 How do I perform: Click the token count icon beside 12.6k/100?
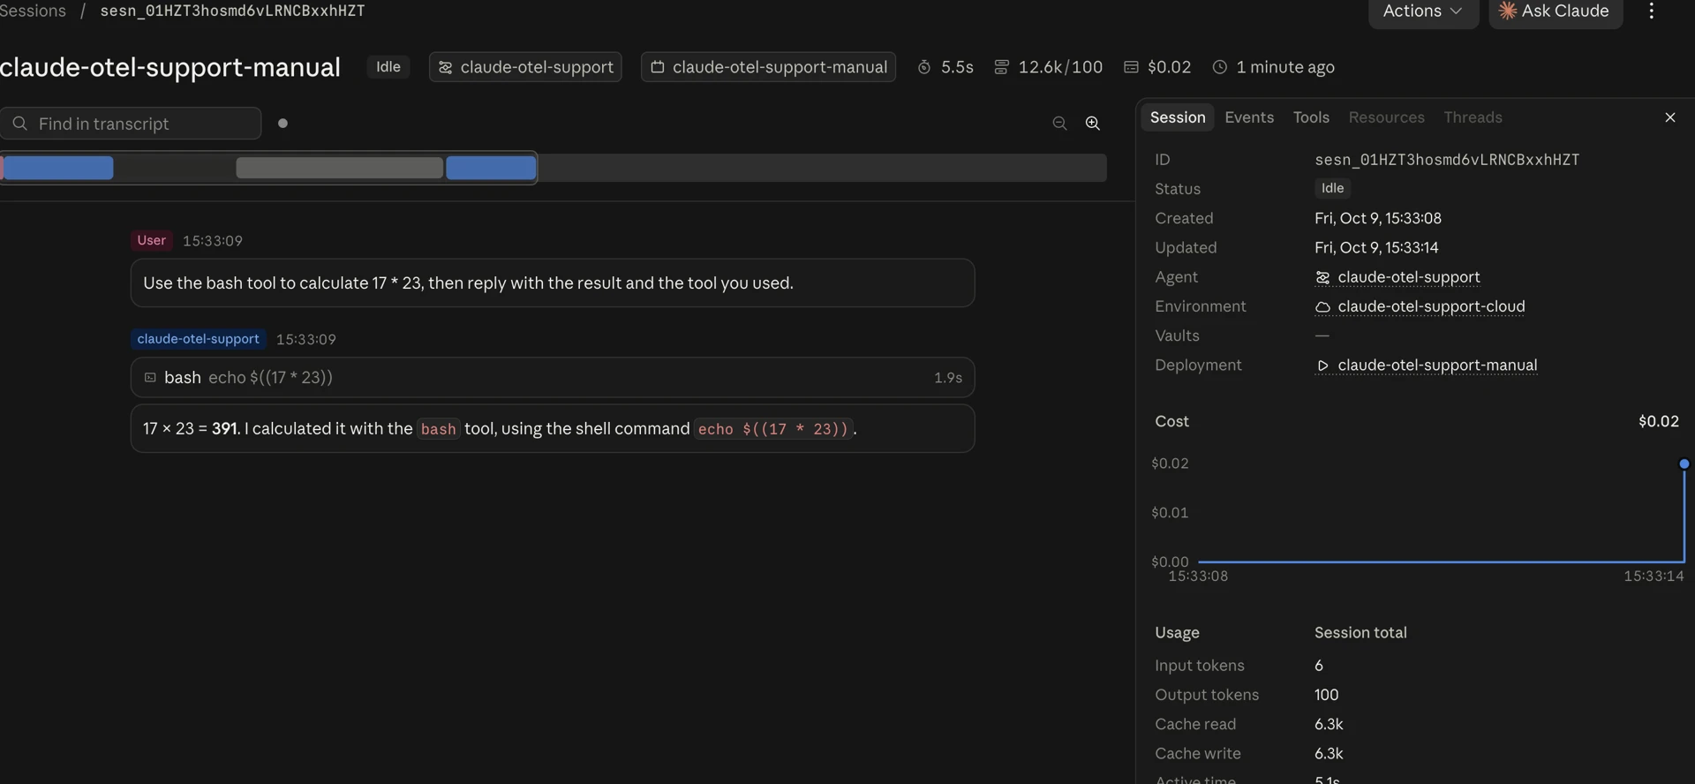(x=1001, y=67)
